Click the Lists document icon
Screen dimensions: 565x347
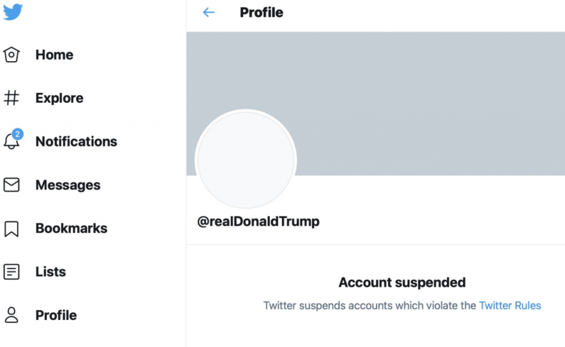tap(12, 271)
